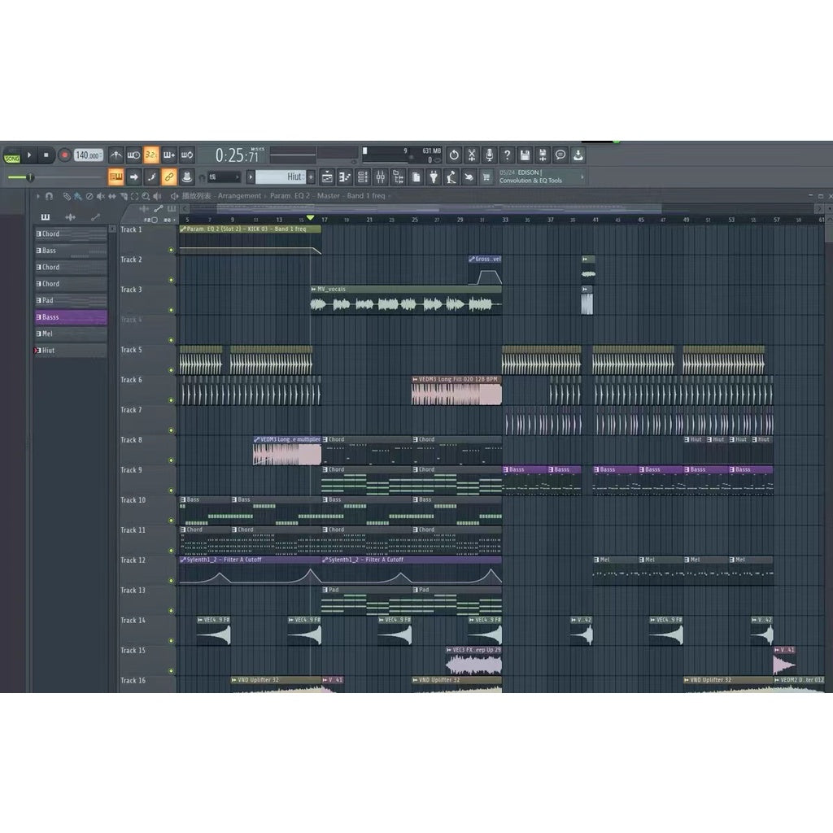Image resolution: width=833 pixels, height=833 pixels.
Task: Enable the 3-2-1 recording countdown toggle
Action: click(152, 155)
